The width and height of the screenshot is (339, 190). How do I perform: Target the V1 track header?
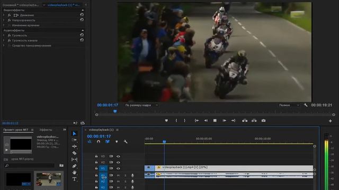[103, 168]
